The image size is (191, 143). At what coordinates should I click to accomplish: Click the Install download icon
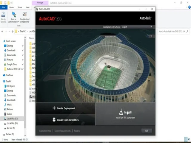(121, 112)
